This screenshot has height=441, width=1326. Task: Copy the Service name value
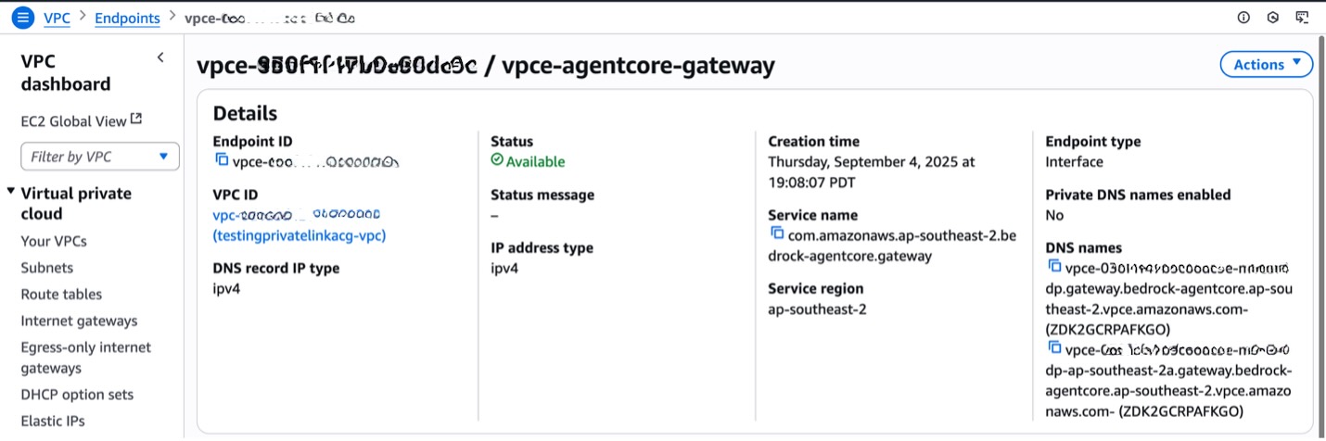click(x=777, y=234)
